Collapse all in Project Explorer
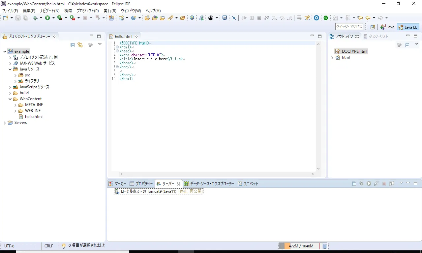 pos(73,45)
